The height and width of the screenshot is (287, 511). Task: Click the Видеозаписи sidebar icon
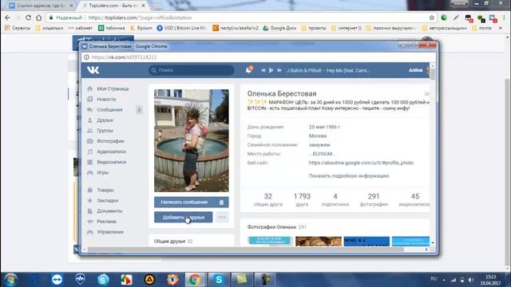pyautogui.click(x=90, y=162)
